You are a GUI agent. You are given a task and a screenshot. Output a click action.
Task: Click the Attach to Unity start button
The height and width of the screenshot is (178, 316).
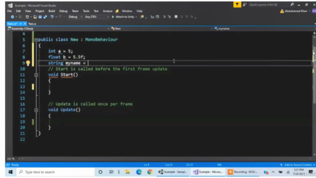123,17
